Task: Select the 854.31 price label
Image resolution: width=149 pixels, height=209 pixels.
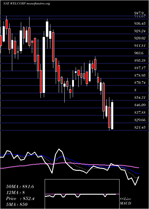Action: (140, 98)
